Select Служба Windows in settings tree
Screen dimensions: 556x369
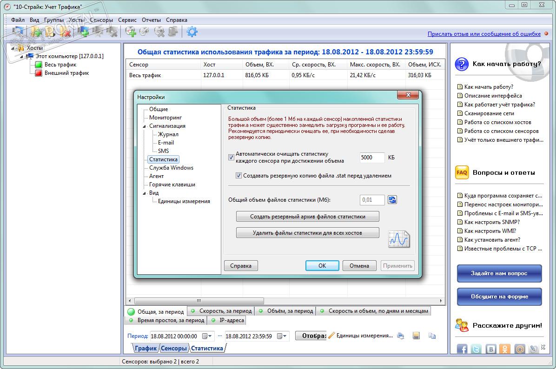pyautogui.click(x=171, y=168)
